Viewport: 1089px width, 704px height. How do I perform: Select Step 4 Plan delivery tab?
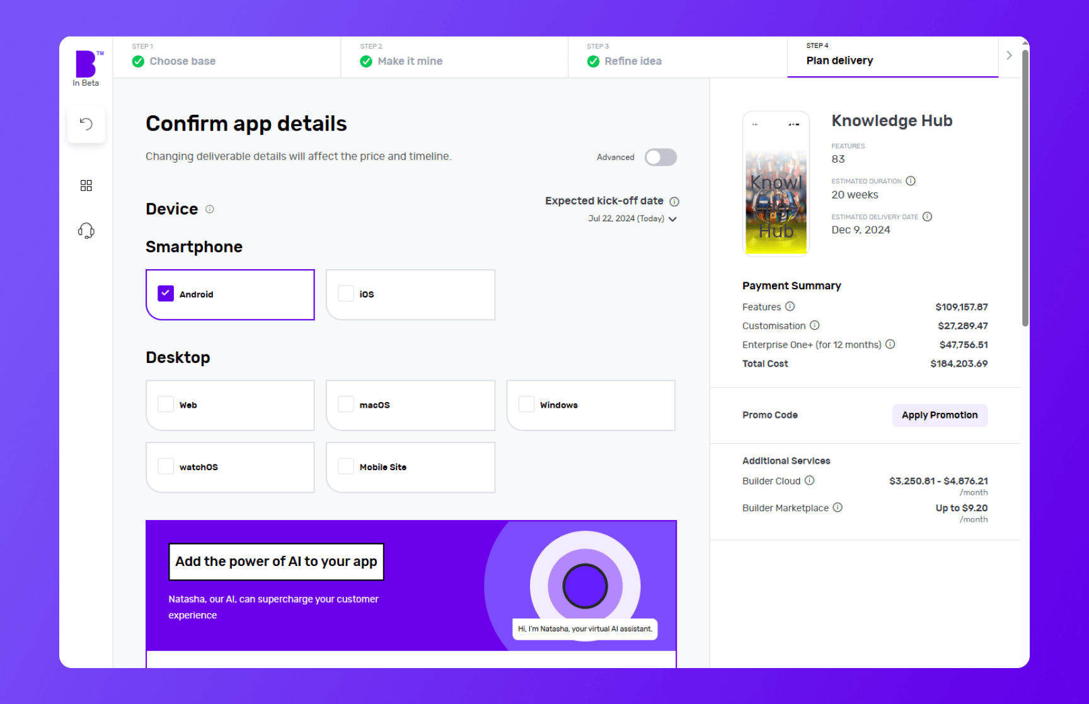tap(893, 57)
